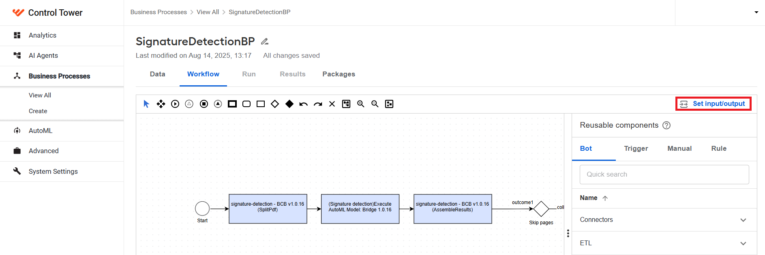This screenshot has width=765, height=255.
Task: Zoom in on the workflow canvas
Action: pos(361,104)
